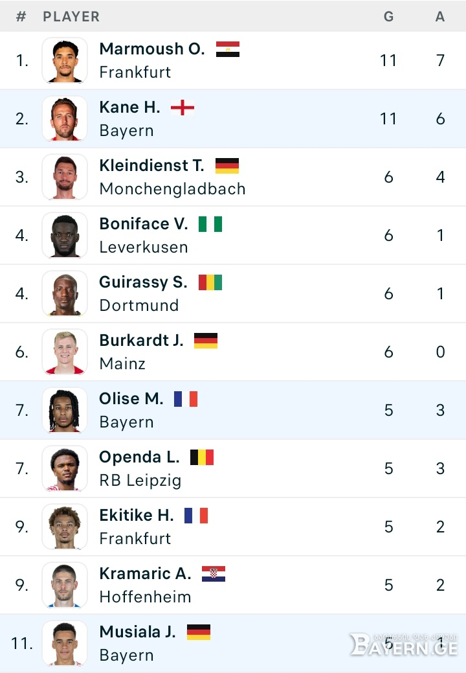Select the RB Leipzig team name
Viewport: 466px width, 673px height.
[x=140, y=480]
